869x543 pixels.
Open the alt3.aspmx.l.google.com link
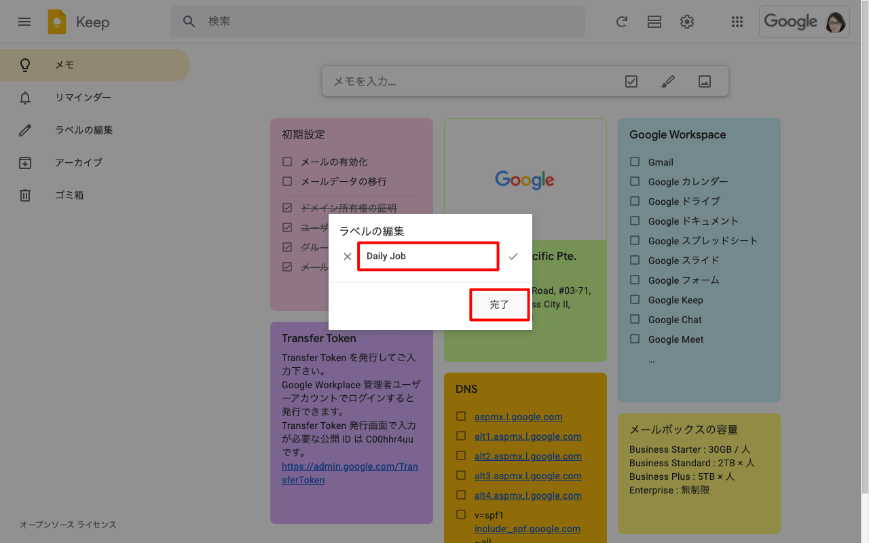coord(528,476)
